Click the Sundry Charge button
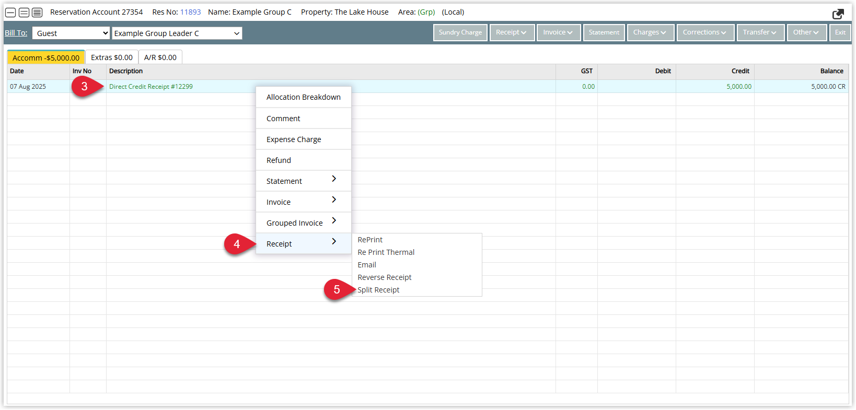 click(x=460, y=32)
